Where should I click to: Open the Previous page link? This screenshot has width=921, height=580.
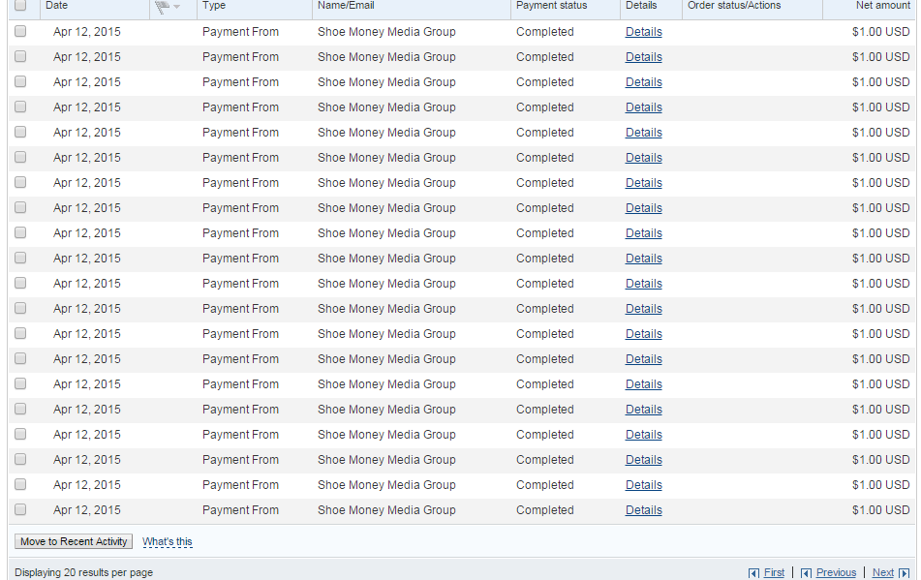click(836, 572)
